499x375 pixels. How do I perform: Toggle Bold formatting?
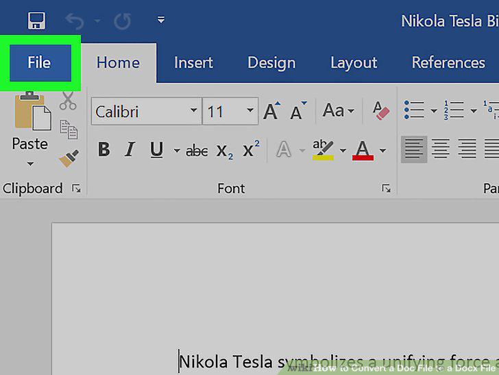click(x=104, y=149)
